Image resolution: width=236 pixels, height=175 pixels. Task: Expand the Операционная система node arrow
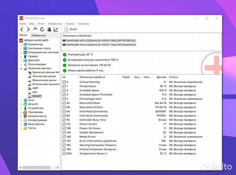coord(21,53)
